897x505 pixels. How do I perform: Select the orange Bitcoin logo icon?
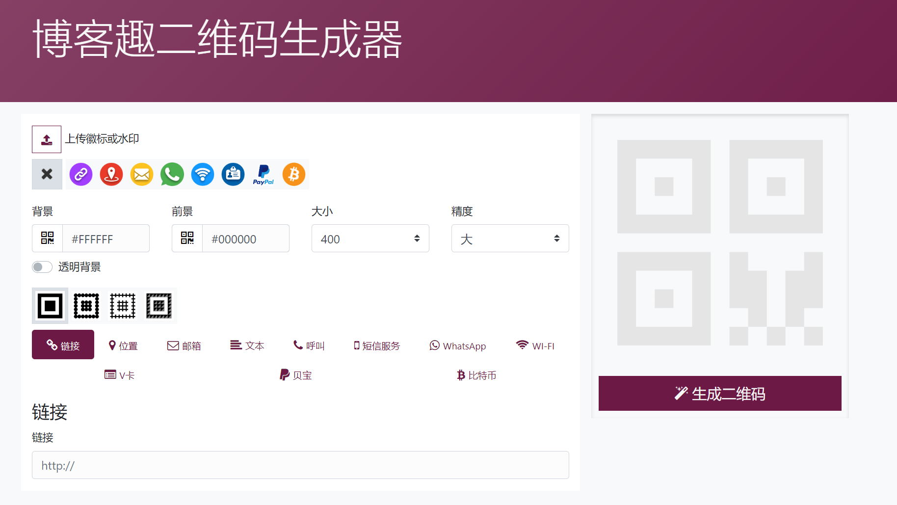(x=294, y=174)
